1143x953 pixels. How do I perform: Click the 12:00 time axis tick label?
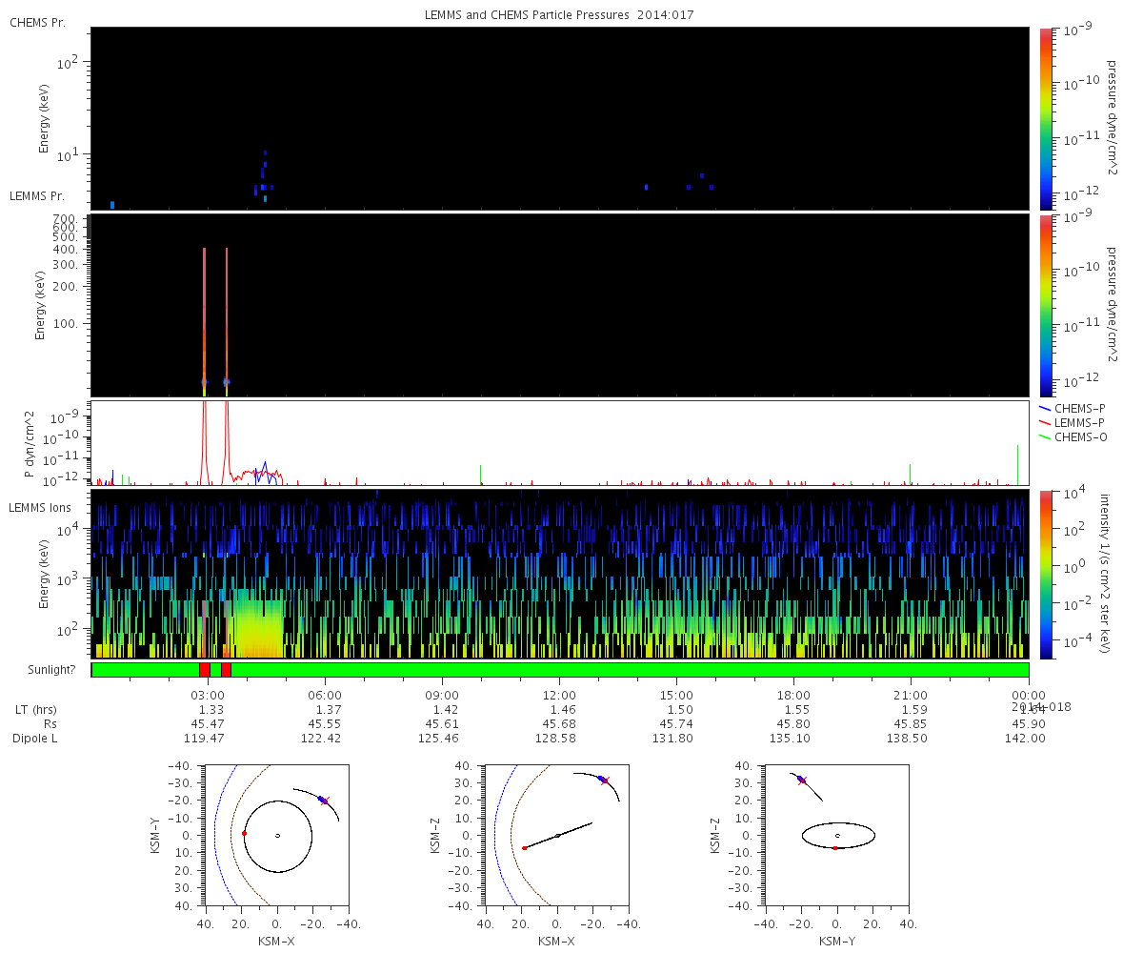(x=559, y=697)
